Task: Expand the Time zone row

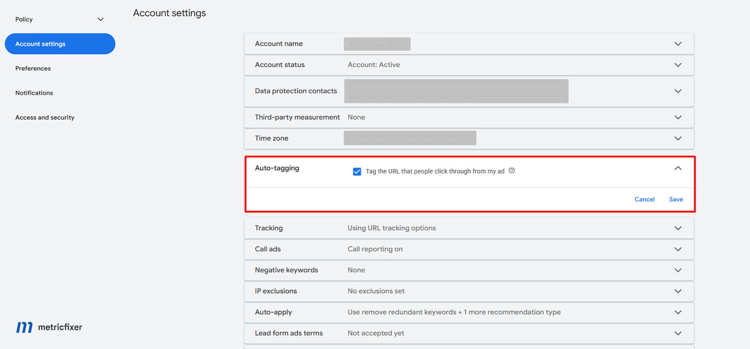Action: (x=678, y=138)
